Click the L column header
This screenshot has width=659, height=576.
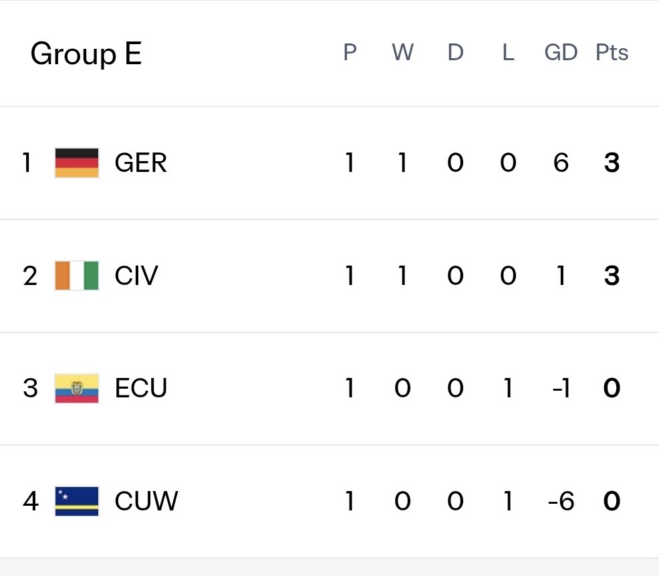508,53
